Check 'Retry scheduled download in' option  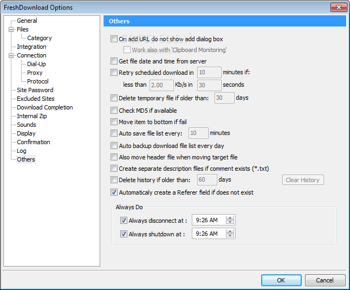pyautogui.click(x=114, y=73)
